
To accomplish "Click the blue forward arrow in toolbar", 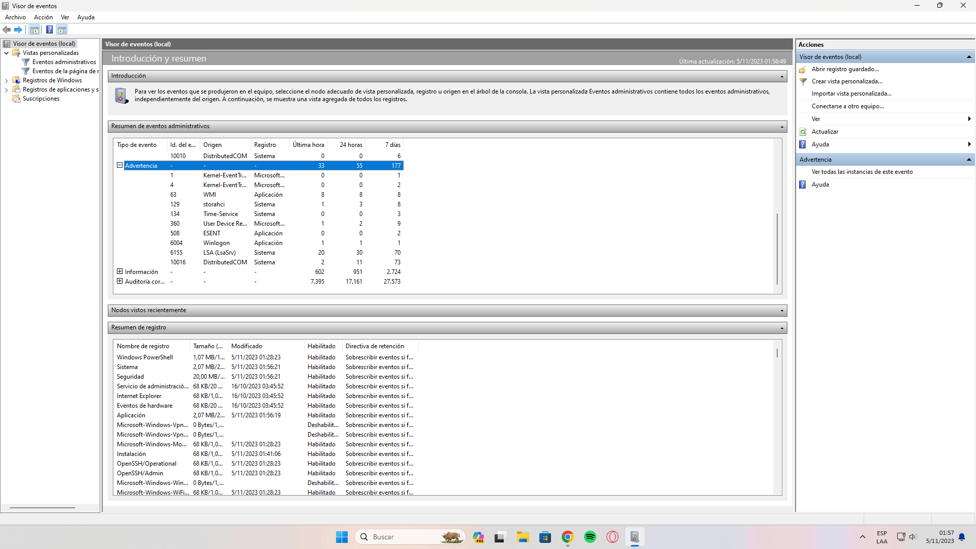I will (18, 29).
